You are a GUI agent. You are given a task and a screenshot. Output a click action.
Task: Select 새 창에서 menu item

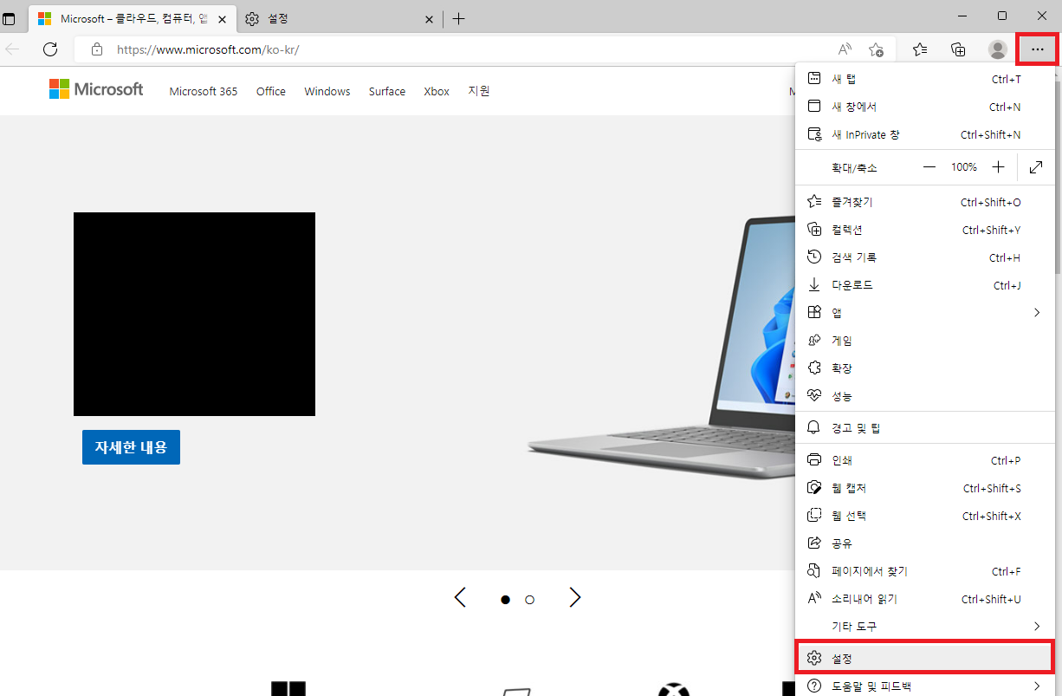925,107
